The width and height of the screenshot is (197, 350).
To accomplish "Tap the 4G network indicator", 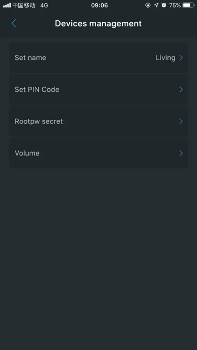I will (44, 5).
